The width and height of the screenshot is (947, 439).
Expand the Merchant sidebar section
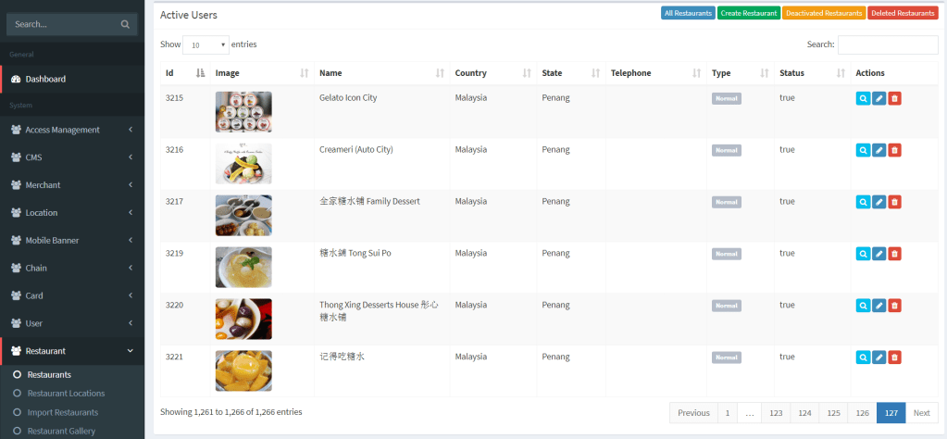point(71,185)
